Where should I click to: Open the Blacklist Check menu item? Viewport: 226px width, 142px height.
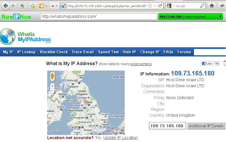tap(54, 52)
